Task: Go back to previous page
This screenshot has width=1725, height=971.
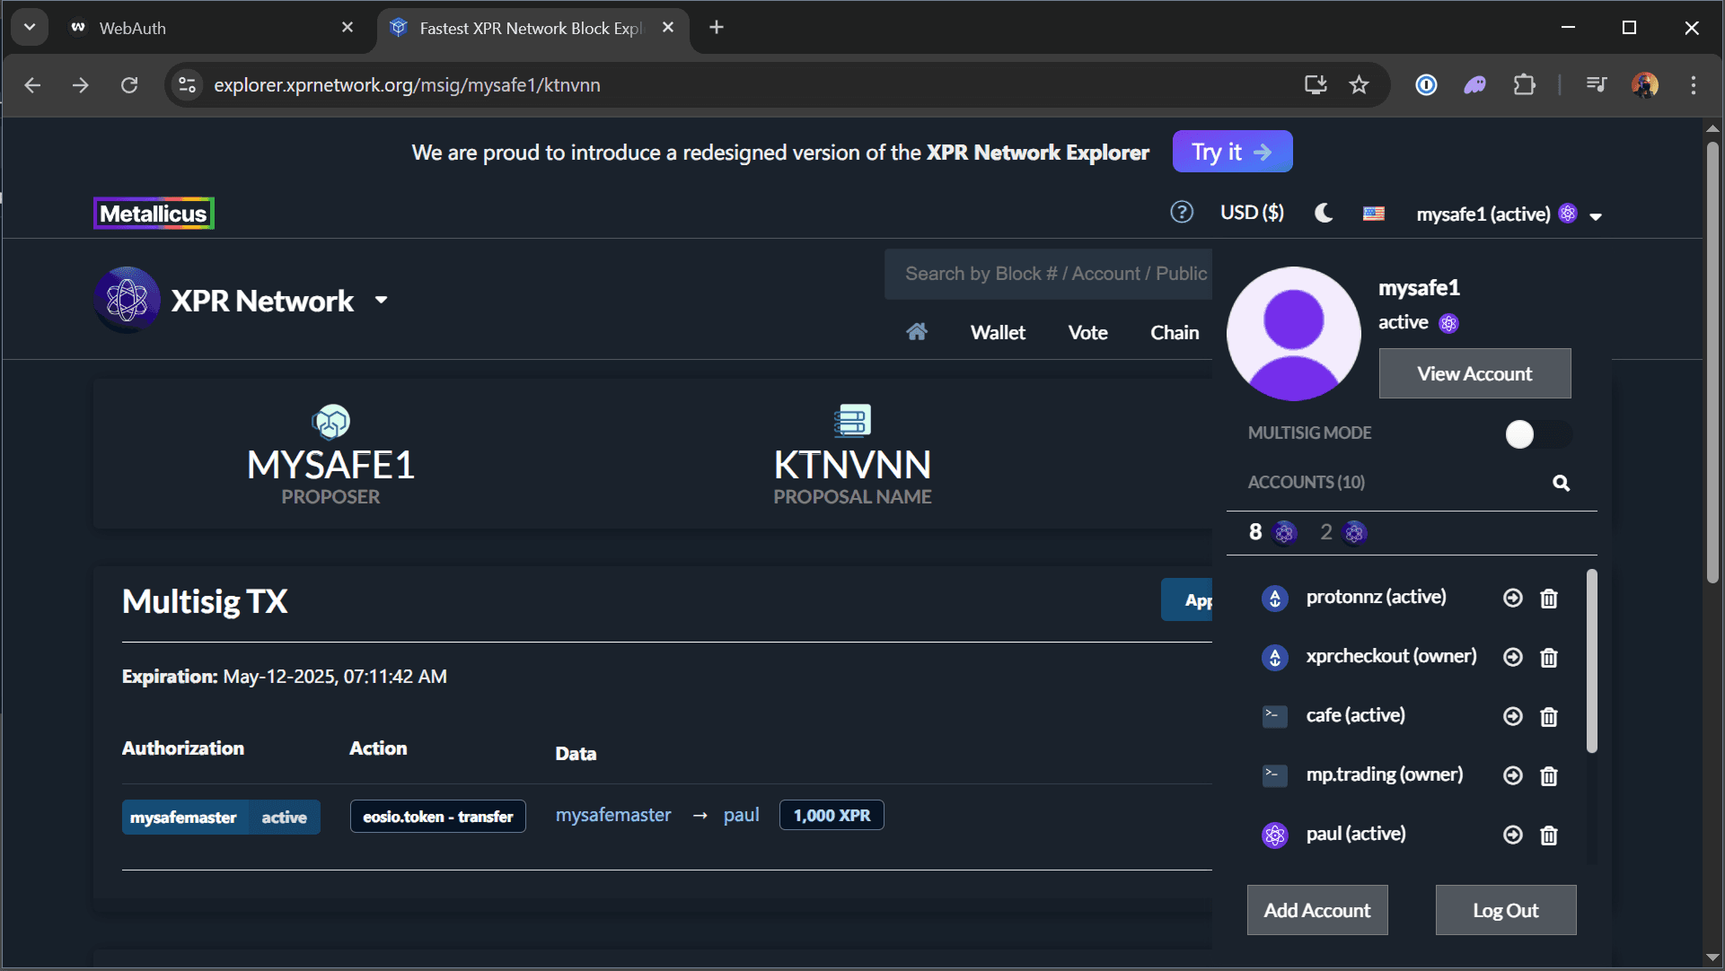Action: (32, 84)
